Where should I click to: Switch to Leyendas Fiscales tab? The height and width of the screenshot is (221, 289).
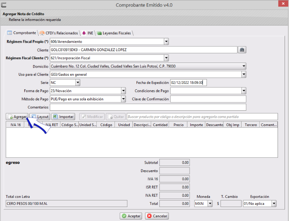[x=114, y=33]
